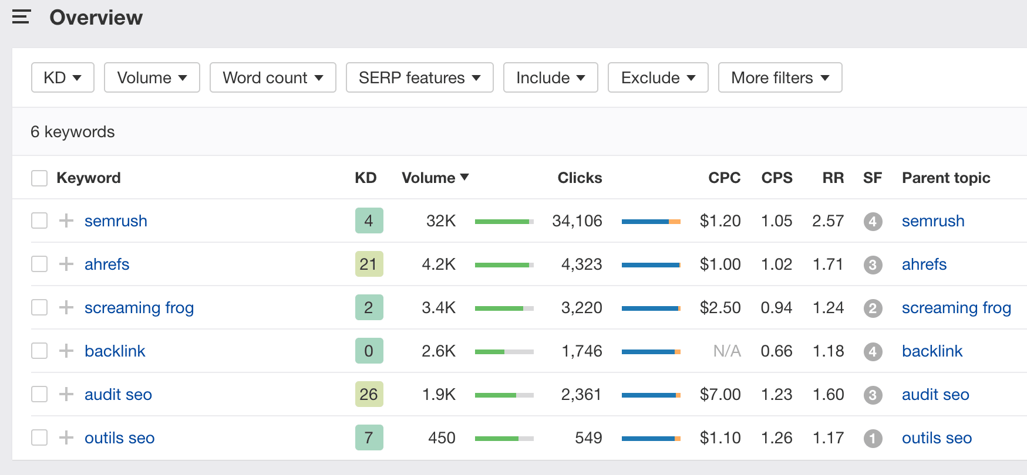Image resolution: width=1027 pixels, height=475 pixels.
Task: Click the blue clicks bar for backlink
Action: 651,352
